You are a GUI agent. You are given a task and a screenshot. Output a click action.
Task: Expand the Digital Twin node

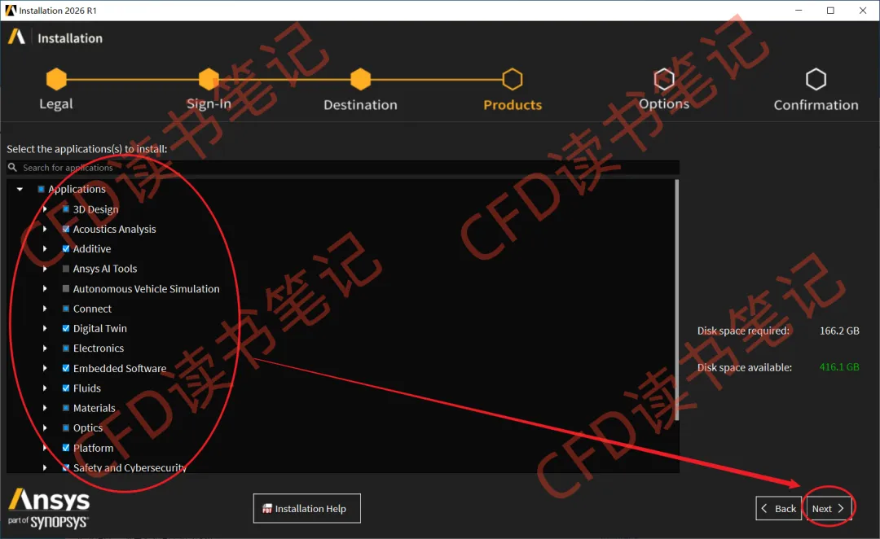click(45, 328)
